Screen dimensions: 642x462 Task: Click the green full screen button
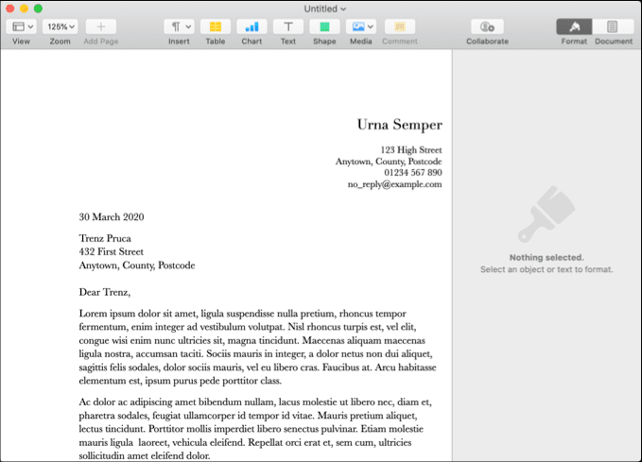click(38, 9)
